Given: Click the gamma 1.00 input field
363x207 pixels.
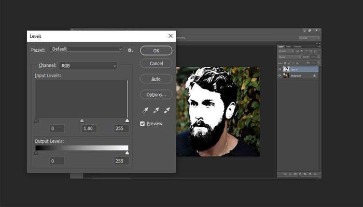Looking at the screenshot, I should click(89, 128).
